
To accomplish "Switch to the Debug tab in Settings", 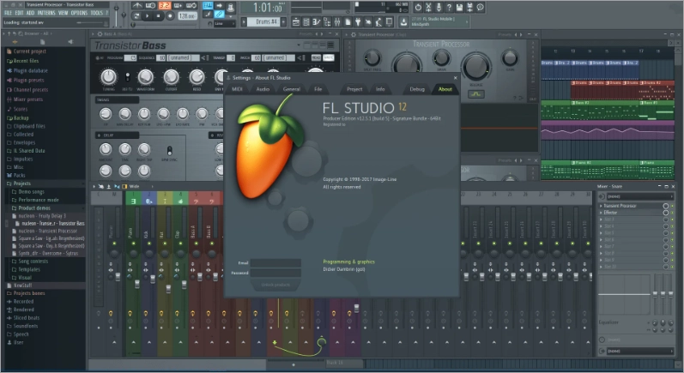I will click(417, 89).
